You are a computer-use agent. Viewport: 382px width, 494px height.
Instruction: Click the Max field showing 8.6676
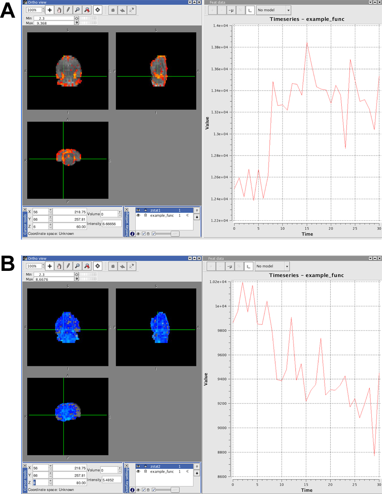(53, 280)
